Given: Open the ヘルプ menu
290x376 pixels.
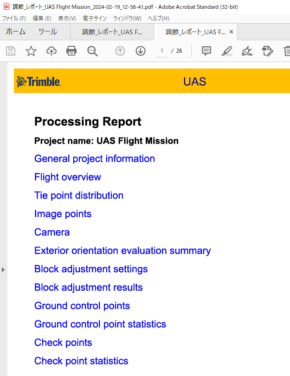Looking at the screenshot, I should point(158,19).
